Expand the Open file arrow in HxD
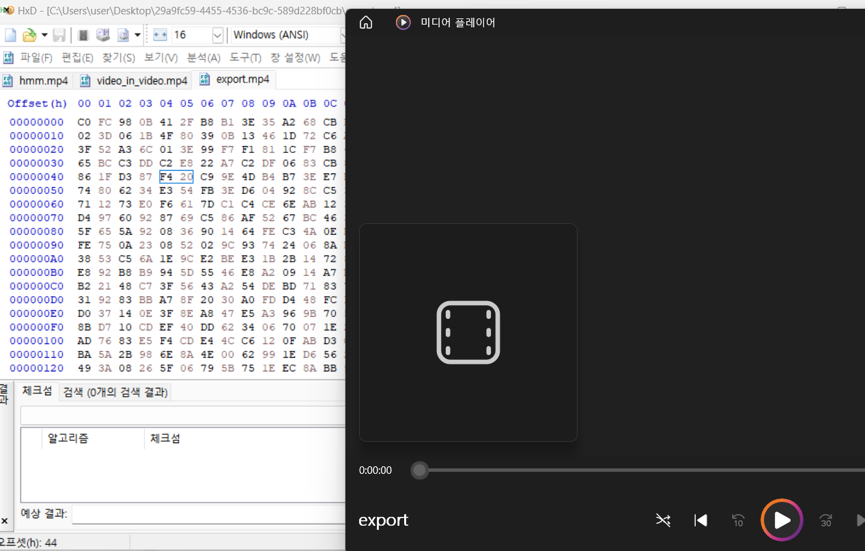Screen dimensions: 865x551 (44, 35)
